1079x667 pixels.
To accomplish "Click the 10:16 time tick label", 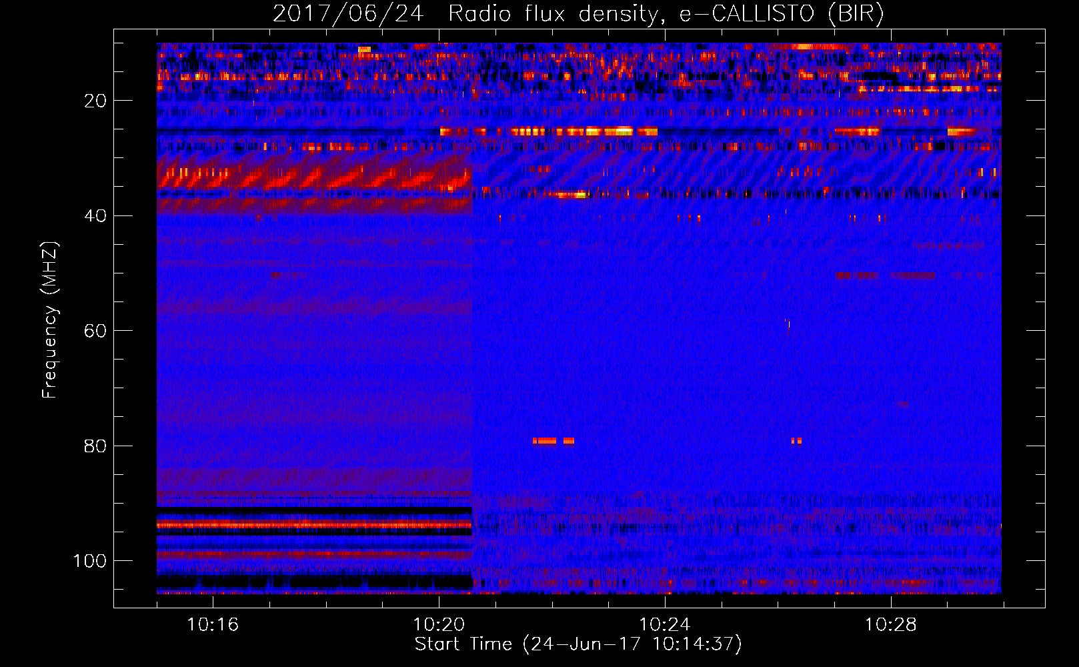I will click(213, 625).
